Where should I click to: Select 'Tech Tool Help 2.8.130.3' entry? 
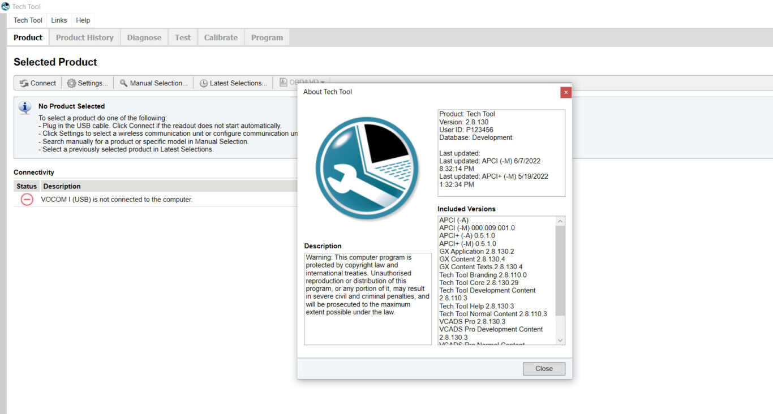coord(476,306)
